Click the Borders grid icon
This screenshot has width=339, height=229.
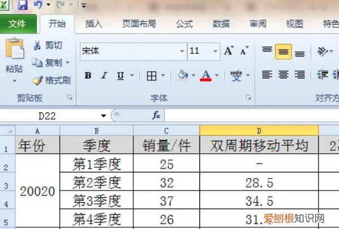(x=151, y=76)
